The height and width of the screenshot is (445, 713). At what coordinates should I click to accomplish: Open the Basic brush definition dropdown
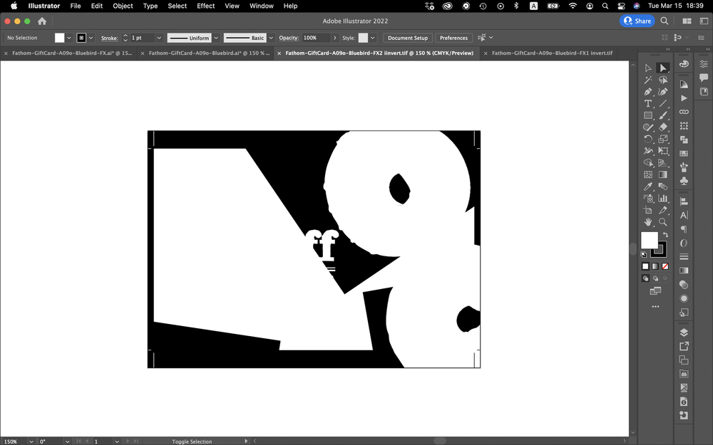pyautogui.click(x=270, y=38)
